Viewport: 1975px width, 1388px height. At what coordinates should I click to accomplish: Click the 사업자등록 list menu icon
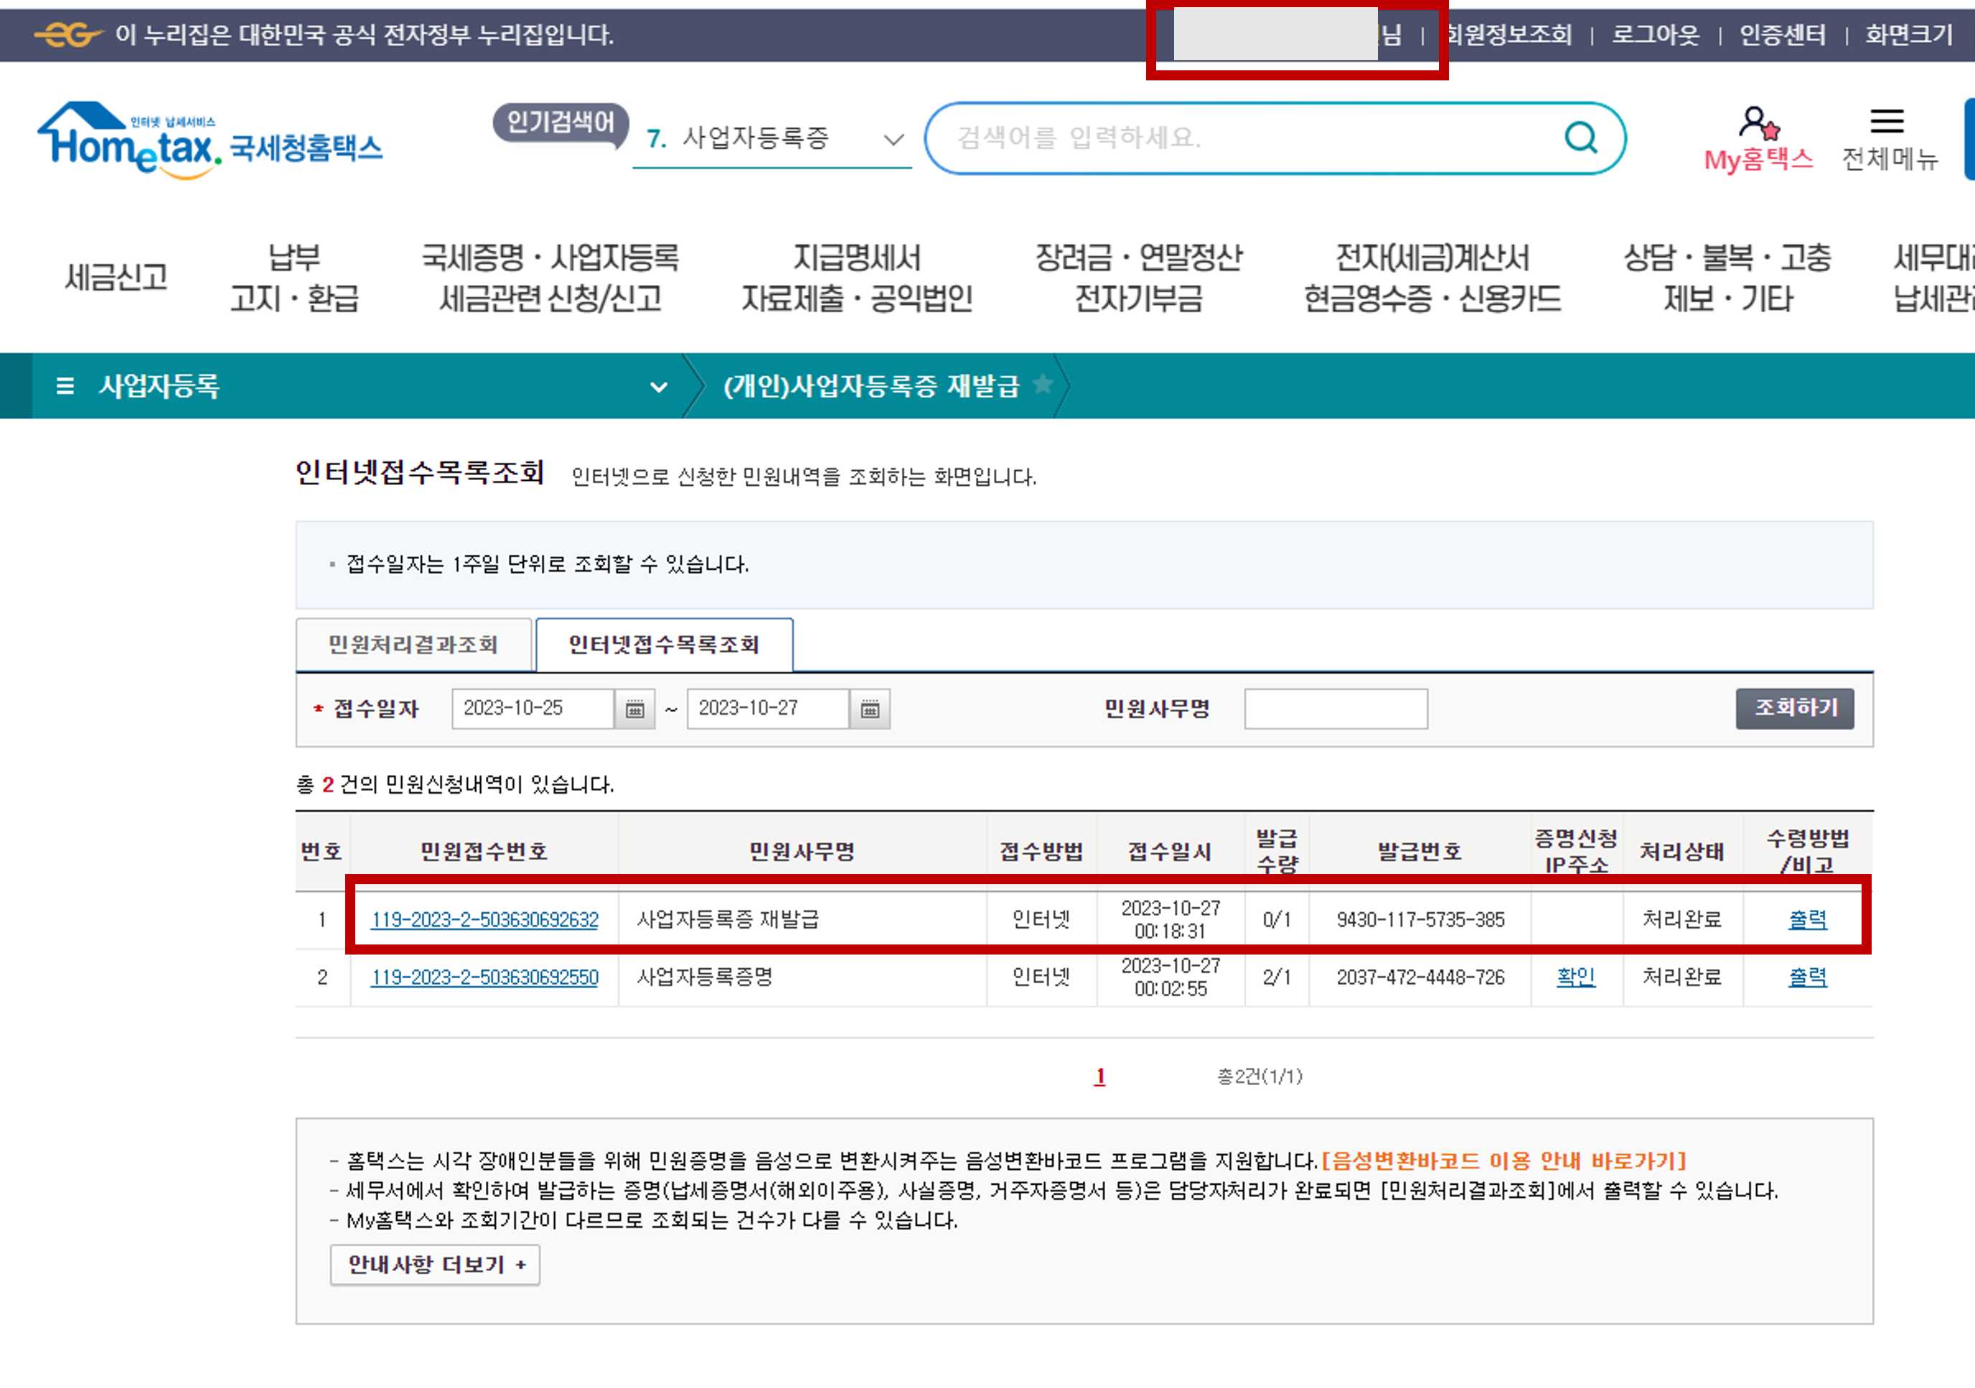tap(65, 386)
